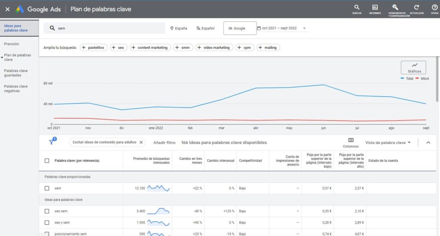Sort by Palabra clave (por relevancia) header
This screenshot has height=236, width=440.
click(x=77, y=161)
